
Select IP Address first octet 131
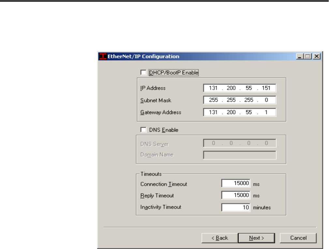(x=213, y=88)
